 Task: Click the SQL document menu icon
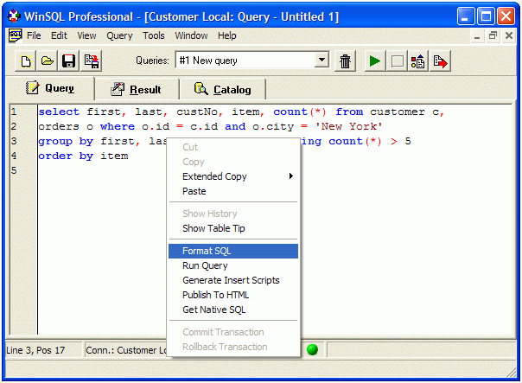pyautogui.click(x=15, y=35)
